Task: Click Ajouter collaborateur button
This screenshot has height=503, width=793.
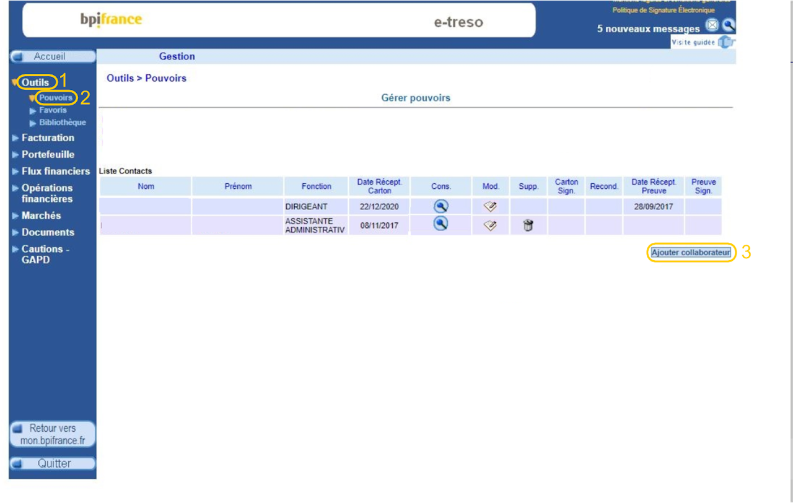Action: 691,253
